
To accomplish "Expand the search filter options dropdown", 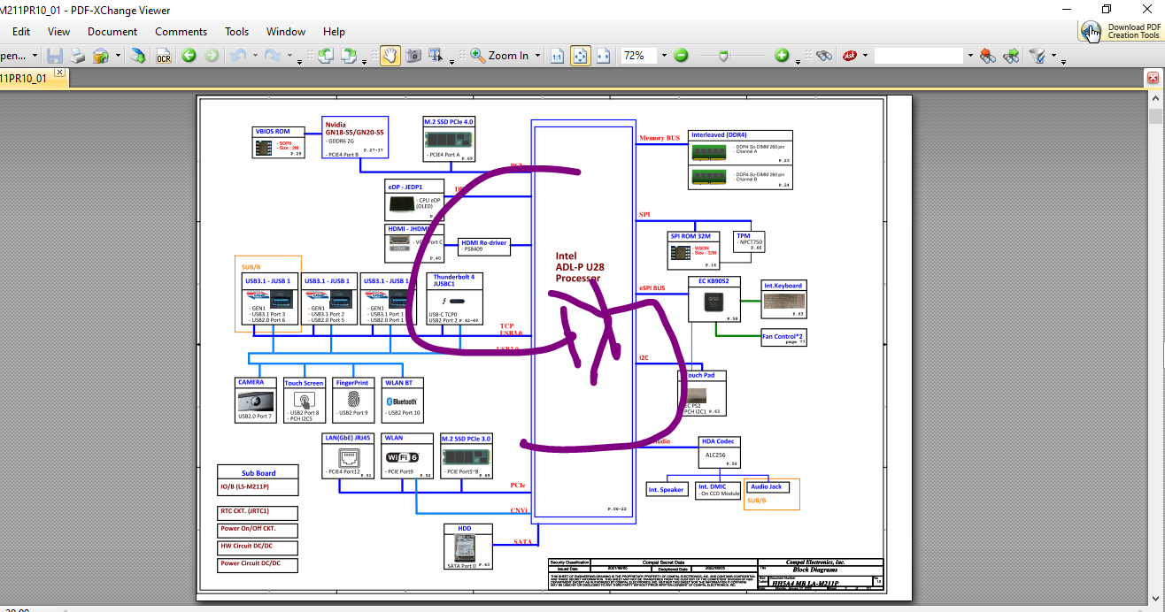I will (x=1053, y=57).
